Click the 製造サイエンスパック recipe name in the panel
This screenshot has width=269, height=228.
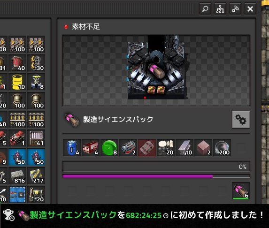pos(118,119)
